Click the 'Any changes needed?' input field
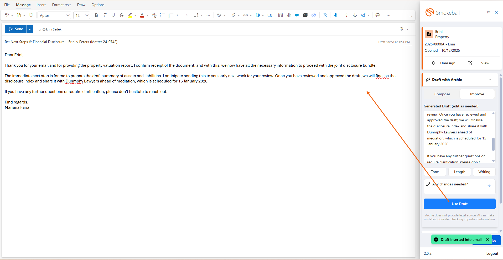Image resolution: width=503 pixels, height=260 pixels. tap(457, 184)
